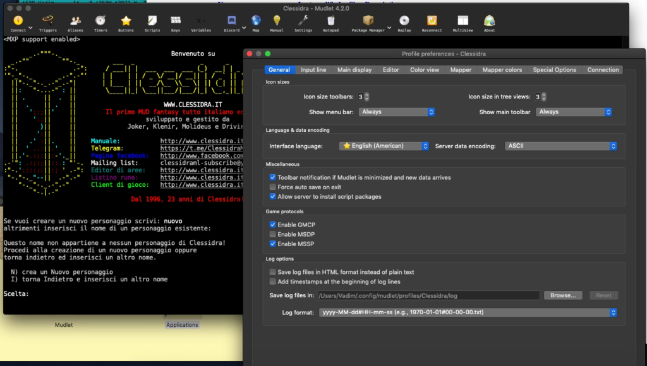Uncheck Enable GMCP
This screenshot has width=647, height=366.
[273, 225]
